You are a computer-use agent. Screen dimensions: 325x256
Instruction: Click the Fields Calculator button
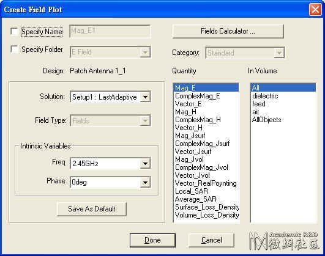tap(228, 31)
